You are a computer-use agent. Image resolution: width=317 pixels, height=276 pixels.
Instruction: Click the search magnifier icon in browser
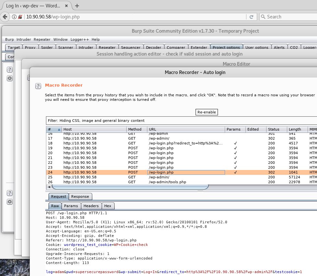[263, 17]
